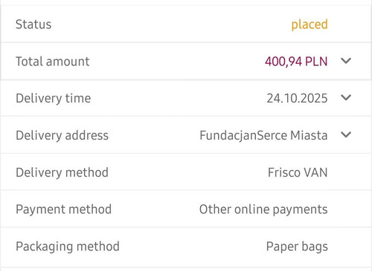Select the Delivery method label
Image resolution: width=372 pixels, height=271 pixels.
62,173
